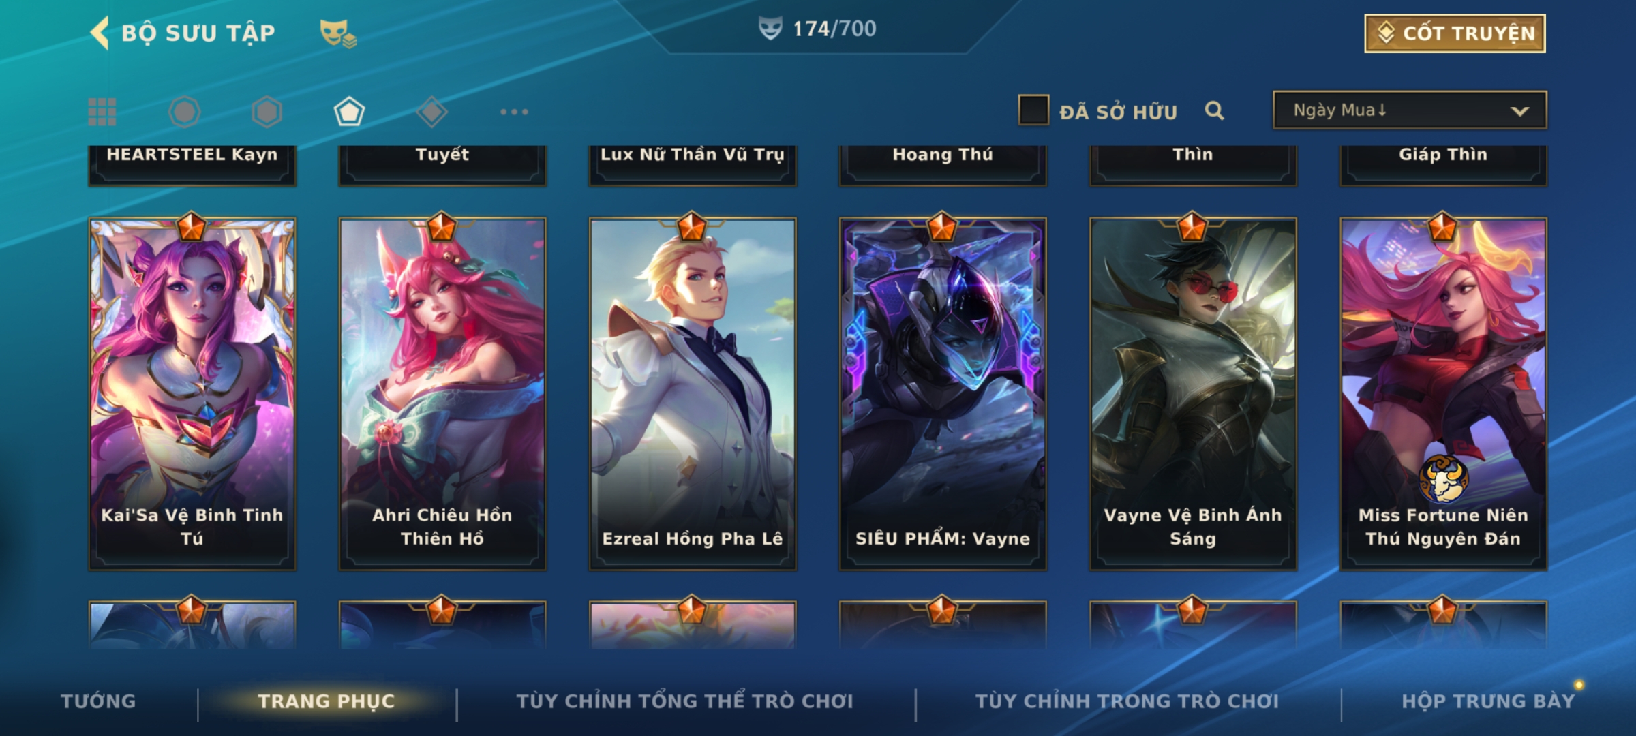The width and height of the screenshot is (1636, 736).
Task: Select the all-skins grid filter icon
Action: (102, 112)
